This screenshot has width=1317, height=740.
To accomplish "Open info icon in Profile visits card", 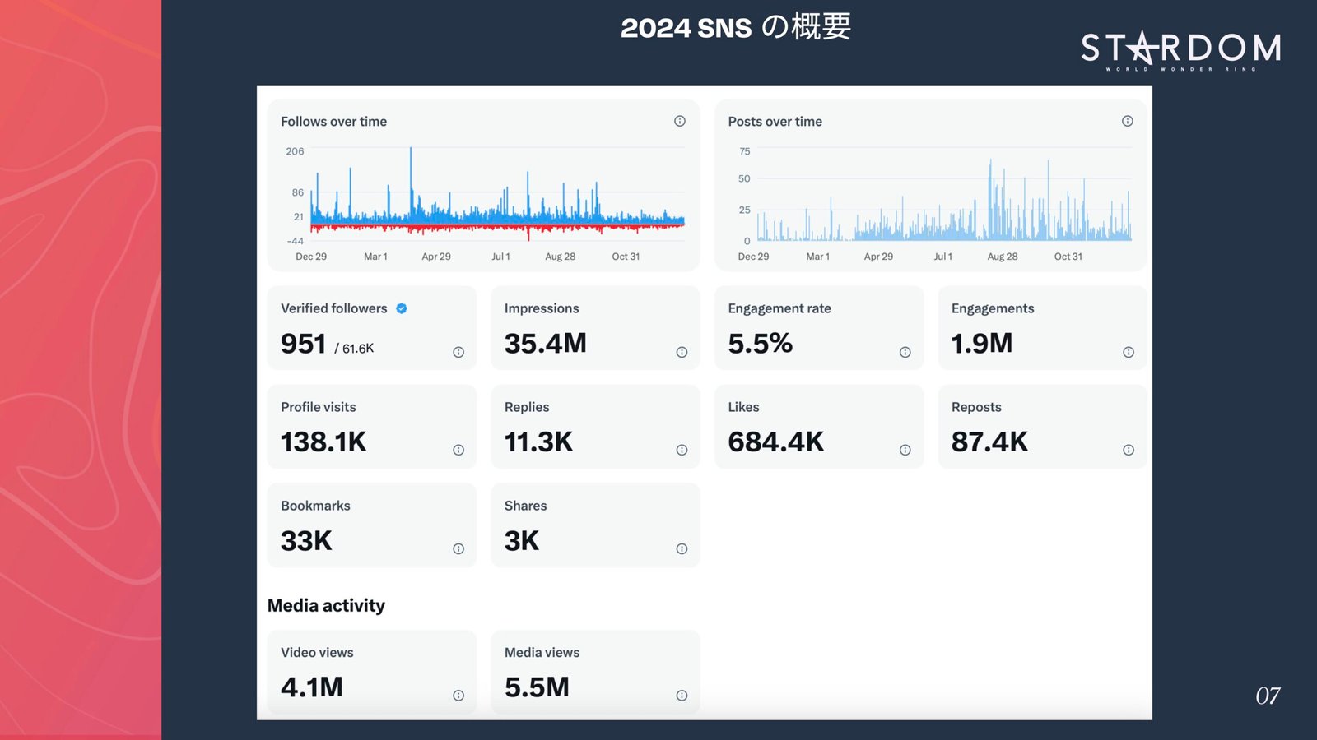I will 458,450.
